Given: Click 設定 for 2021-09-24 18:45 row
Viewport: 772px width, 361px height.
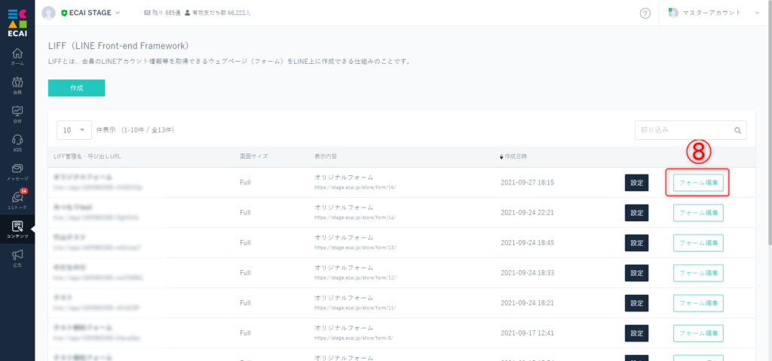Looking at the screenshot, I should [636, 243].
